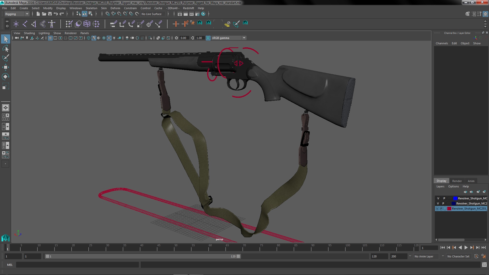Click the bright blue layer color swatch
489x275 pixels.
coord(455,198)
